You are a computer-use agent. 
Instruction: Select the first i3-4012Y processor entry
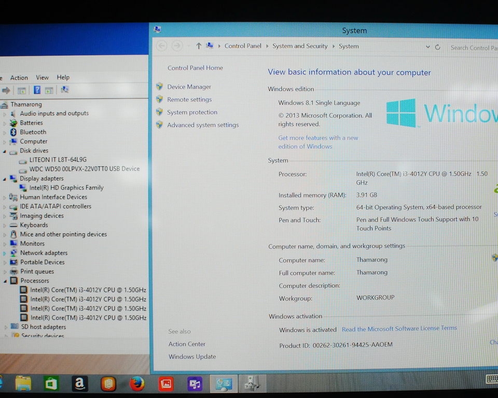88,290
